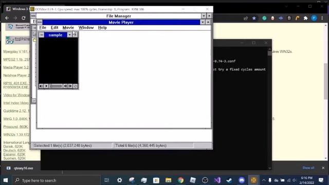Open the green Grammarly extension

pos(264,18)
